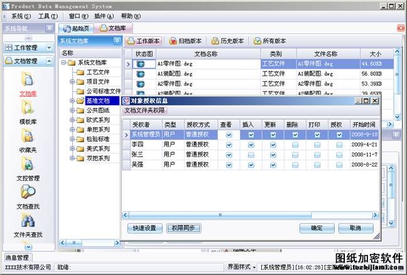Open the 文件夹查找 binoculars icon

(x=28, y=221)
